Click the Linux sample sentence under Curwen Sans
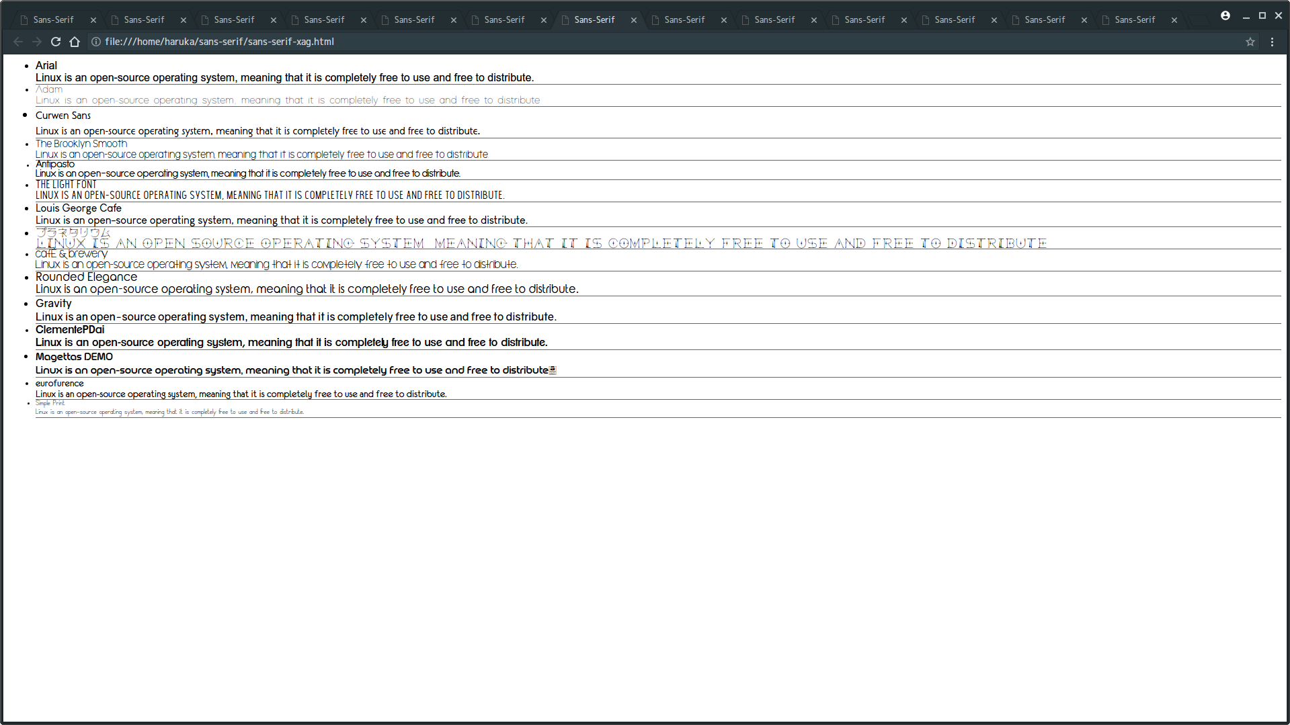The width and height of the screenshot is (1290, 725). (x=258, y=131)
